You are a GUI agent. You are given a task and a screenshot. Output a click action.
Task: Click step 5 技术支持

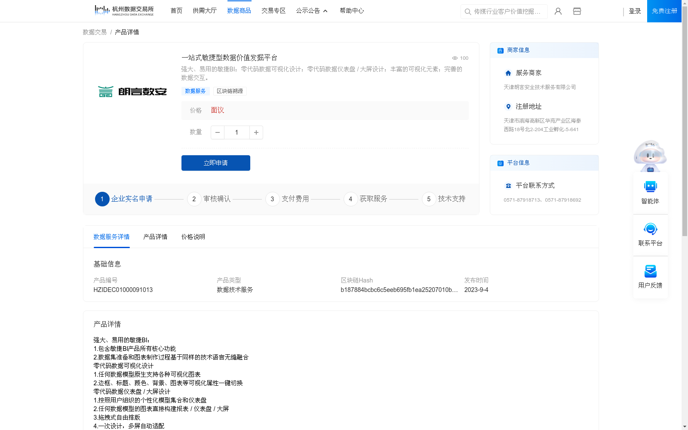444,199
